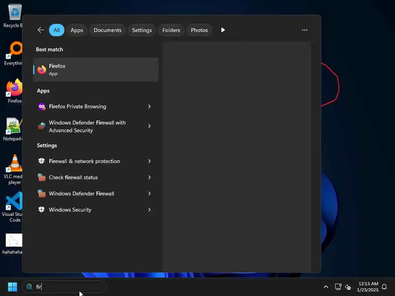Image resolution: width=395 pixels, height=296 pixels.
Task: Open the Firefox best match result
Action: pos(96,70)
